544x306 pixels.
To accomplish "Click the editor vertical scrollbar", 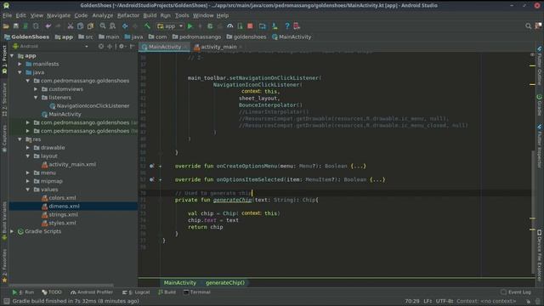I will (x=533, y=212).
